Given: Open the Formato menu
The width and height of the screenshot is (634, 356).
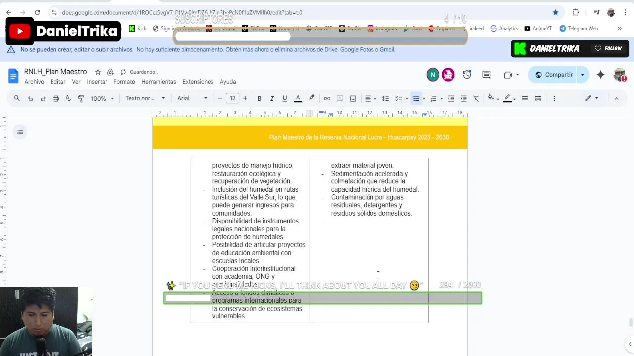Looking at the screenshot, I should coord(124,82).
